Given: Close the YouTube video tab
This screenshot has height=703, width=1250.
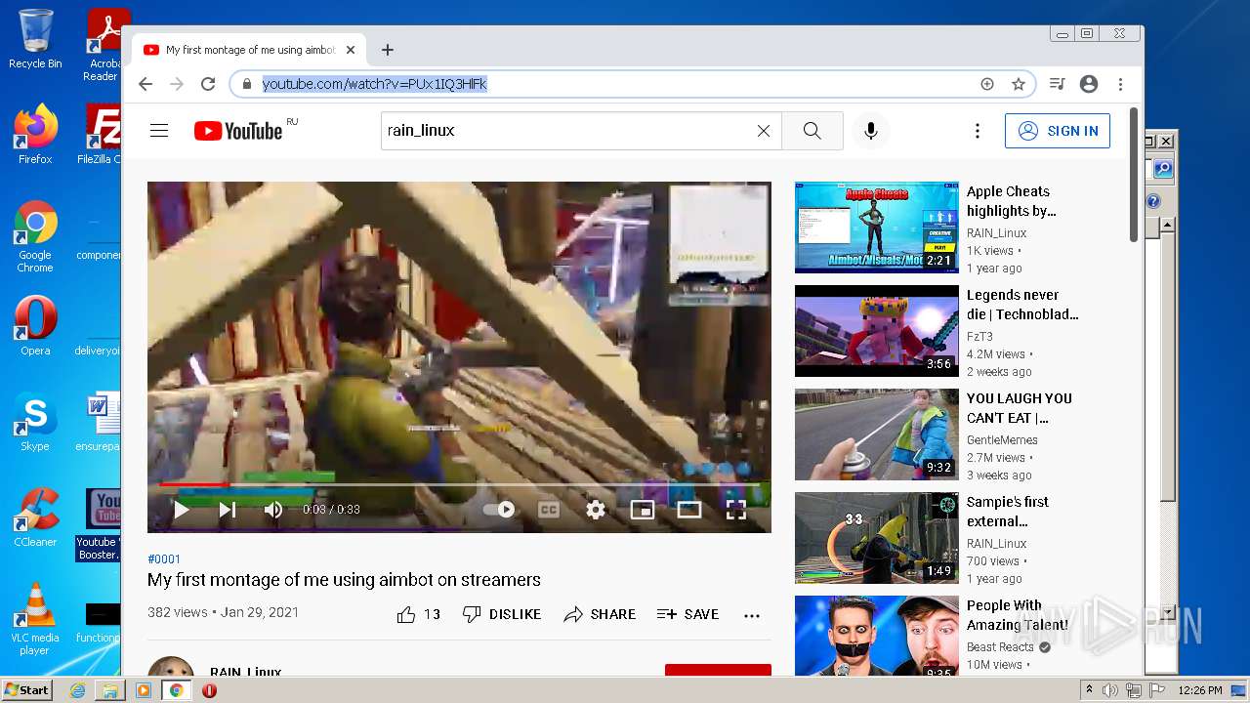Looking at the screenshot, I should pos(351,50).
